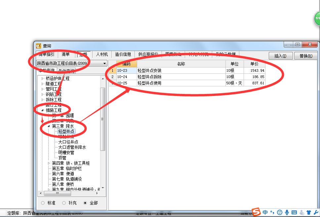
Task: Select the 第七章 轨道铺设 tree item
Action: [67, 179]
